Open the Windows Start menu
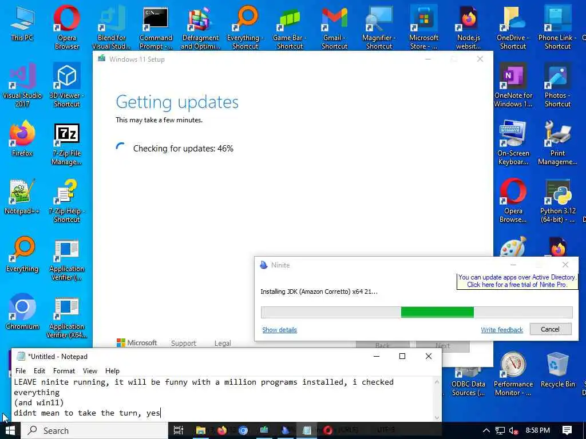The height and width of the screenshot is (439, 586). click(x=10, y=430)
